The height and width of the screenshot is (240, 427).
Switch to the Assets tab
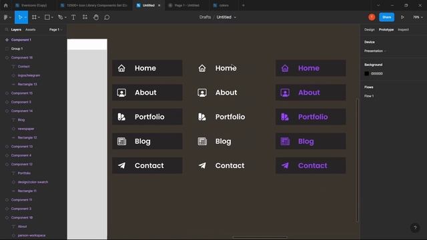pyautogui.click(x=30, y=29)
